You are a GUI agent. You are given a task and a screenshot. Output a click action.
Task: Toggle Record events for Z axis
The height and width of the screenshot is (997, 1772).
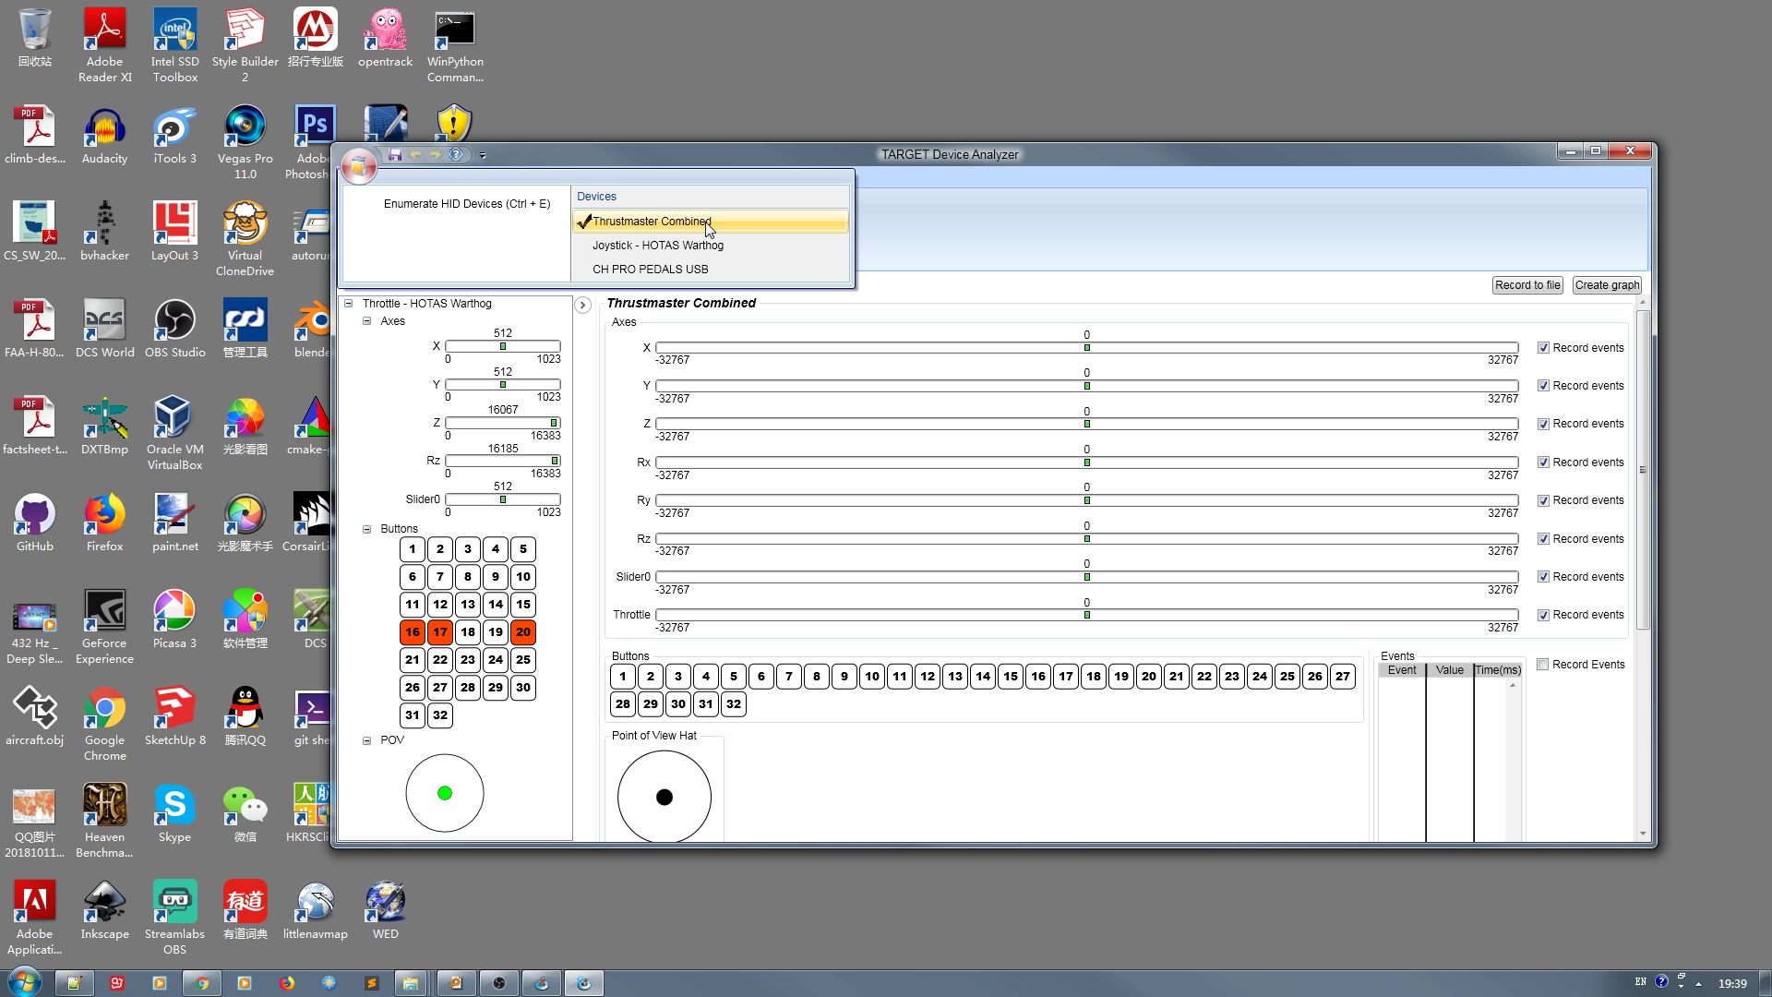coord(1543,424)
